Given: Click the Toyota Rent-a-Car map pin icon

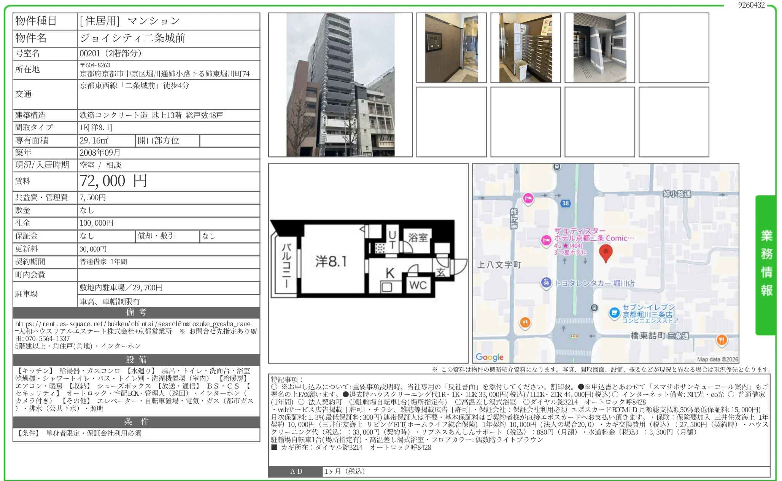Looking at the screenshot, I should (x=546, y=283).
